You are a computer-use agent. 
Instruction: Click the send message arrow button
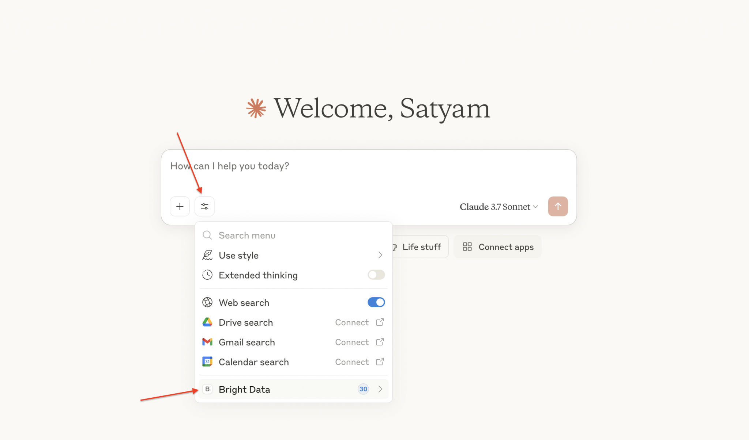click(557, 206)
